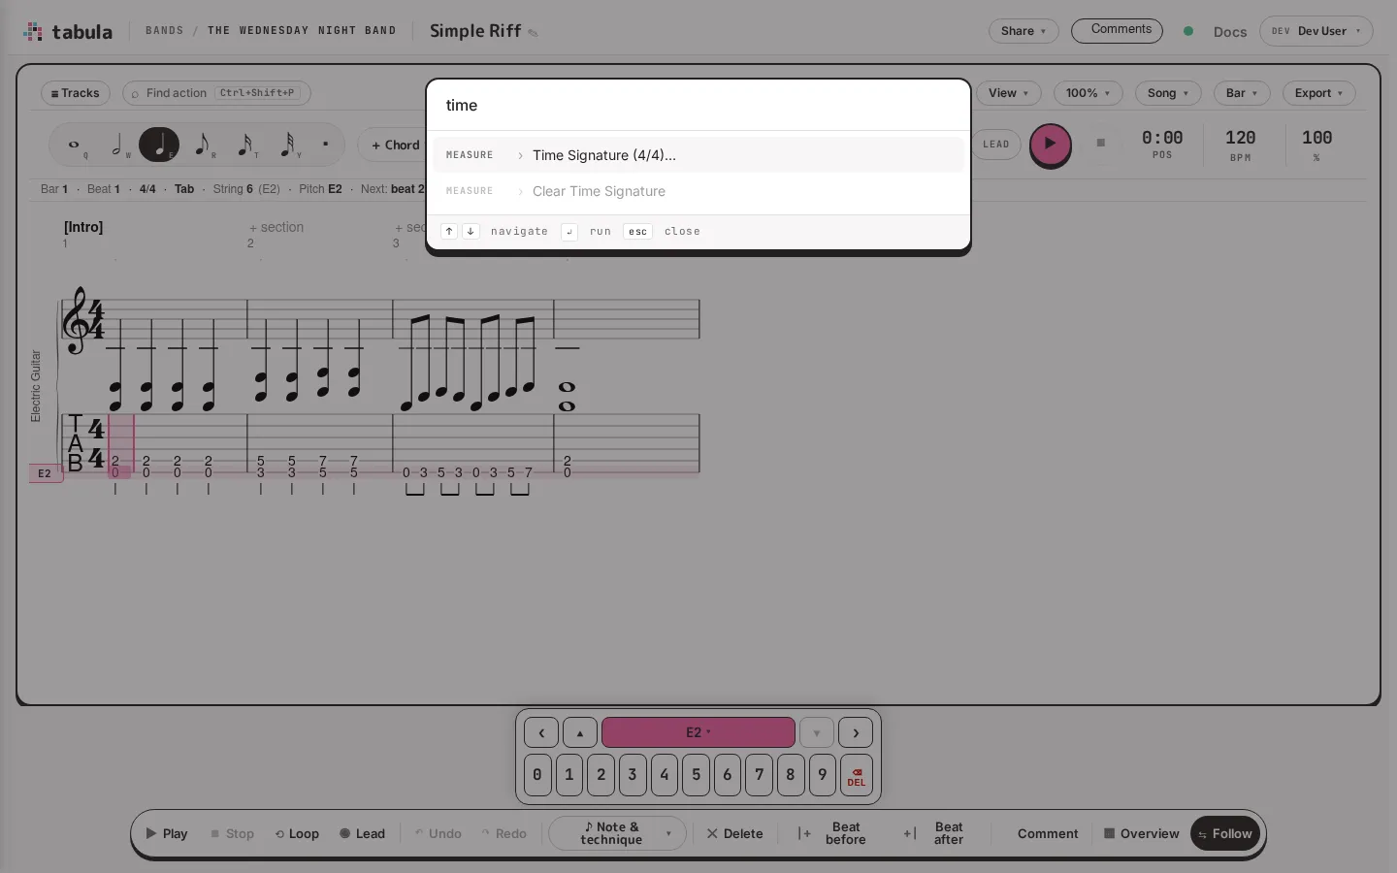Click the E2 string indicator bar
The height and width of the screenshot is (873, 1397).
tap(698, 733)
